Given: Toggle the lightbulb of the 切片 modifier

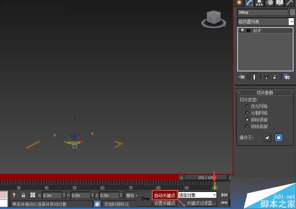Looking at the screenshot, I should (x=242, y=30).
